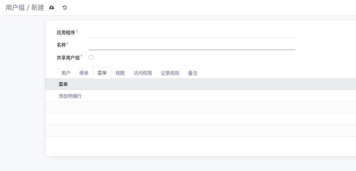Open help tooltip beside 名称 label
This screenshot has height=171, width=356.
pyautogui.click(x=68, y=43)
